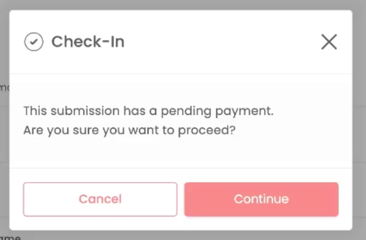Screen dimensions: 366x240
Task: Click the dimmed backdrop above the dialog
Action: (183, 5)
